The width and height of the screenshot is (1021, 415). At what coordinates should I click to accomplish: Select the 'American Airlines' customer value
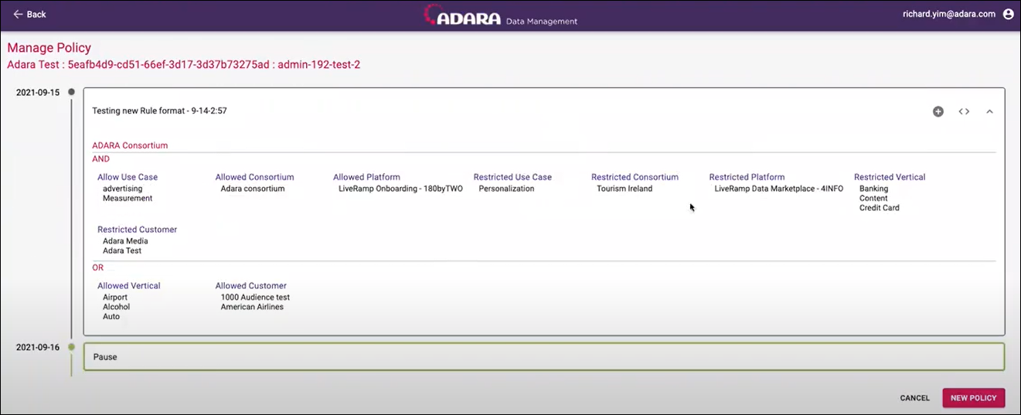252,307
